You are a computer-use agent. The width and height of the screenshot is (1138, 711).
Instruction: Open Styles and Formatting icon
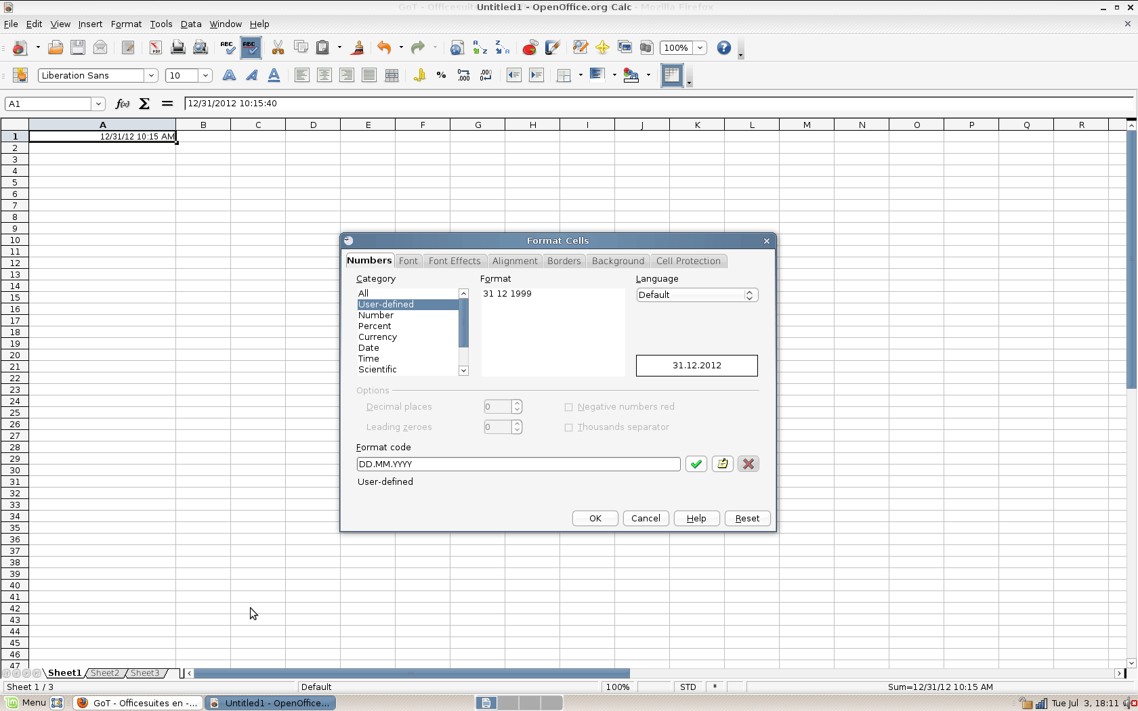coord(20,75)
